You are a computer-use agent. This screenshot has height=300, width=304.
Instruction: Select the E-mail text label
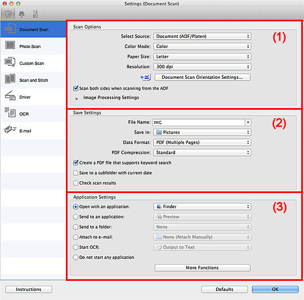(25, 131)
